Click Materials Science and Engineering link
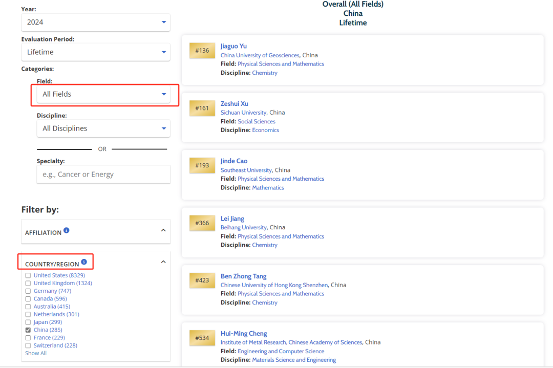The image size is (553, 368). coord(294,360)
